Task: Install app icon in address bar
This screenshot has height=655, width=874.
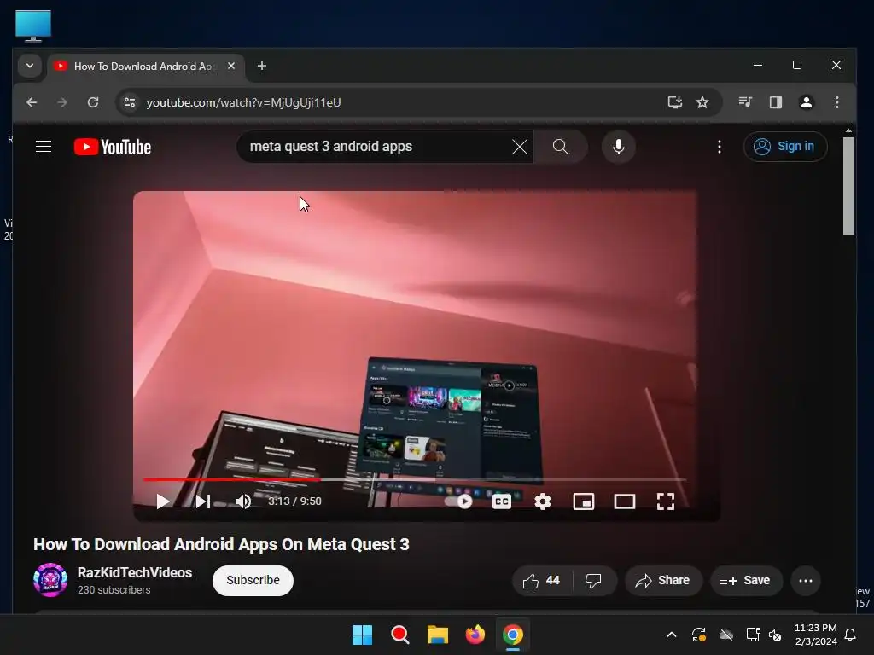Action: tap(675, 102)
